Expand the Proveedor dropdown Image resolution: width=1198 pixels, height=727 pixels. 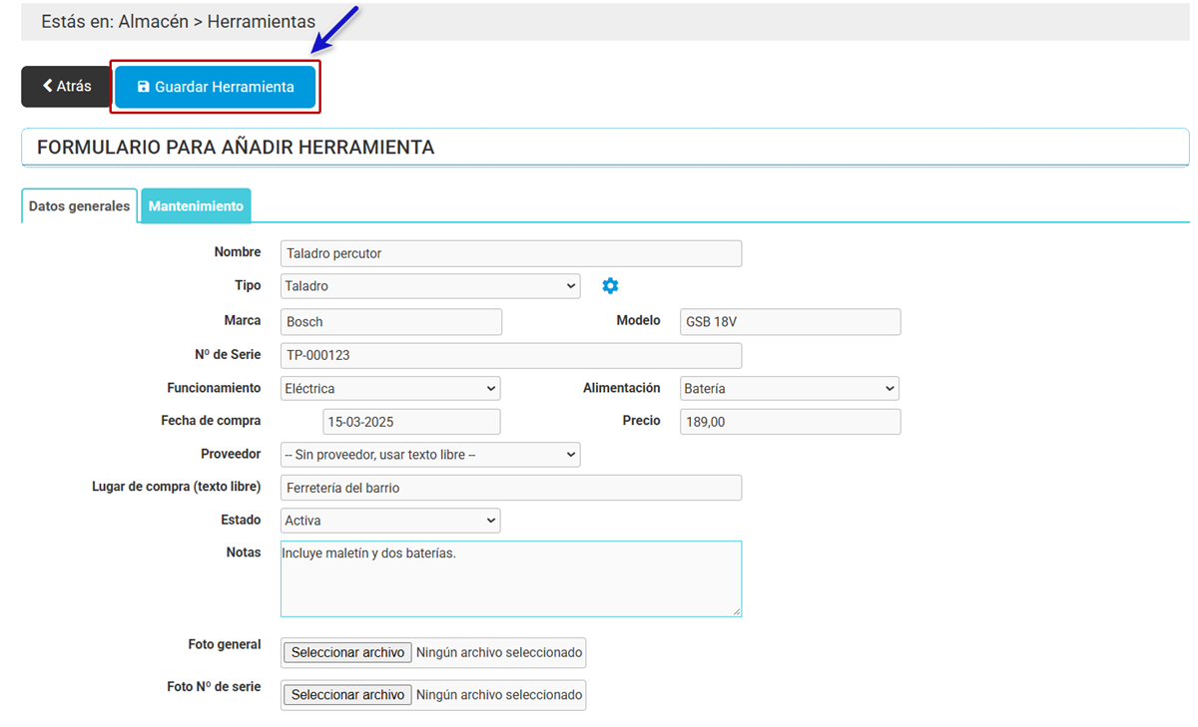point(430,455)
